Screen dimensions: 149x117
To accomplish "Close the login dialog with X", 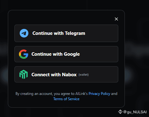I will (116, 19).
